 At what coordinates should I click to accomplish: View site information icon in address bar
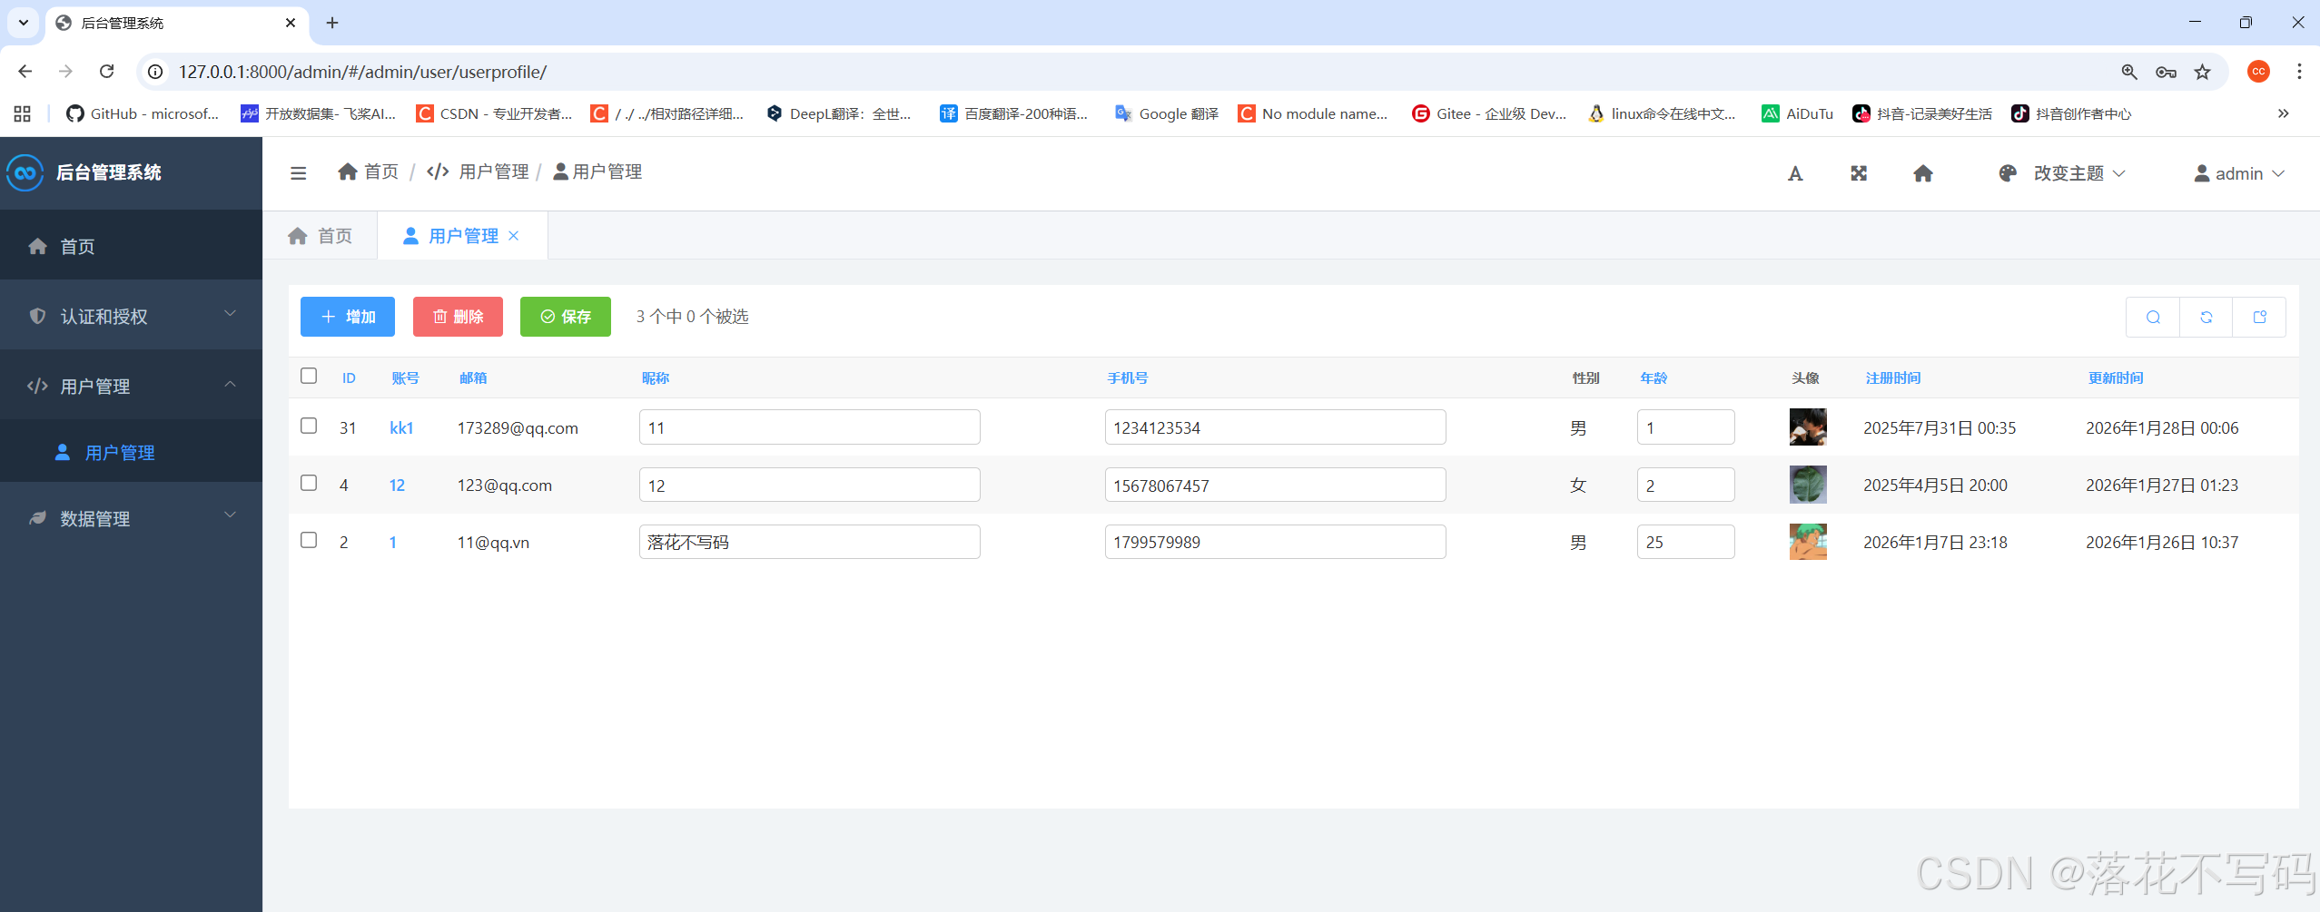156,72
